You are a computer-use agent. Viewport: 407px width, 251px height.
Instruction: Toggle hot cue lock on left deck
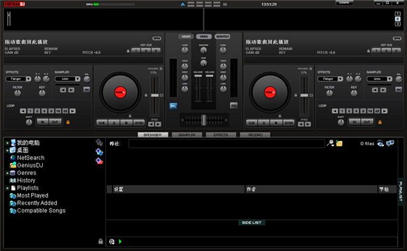[128, 51]
